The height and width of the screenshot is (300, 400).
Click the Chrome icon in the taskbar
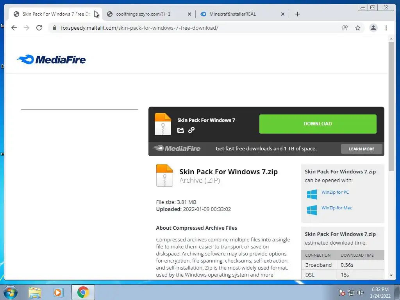83,292
